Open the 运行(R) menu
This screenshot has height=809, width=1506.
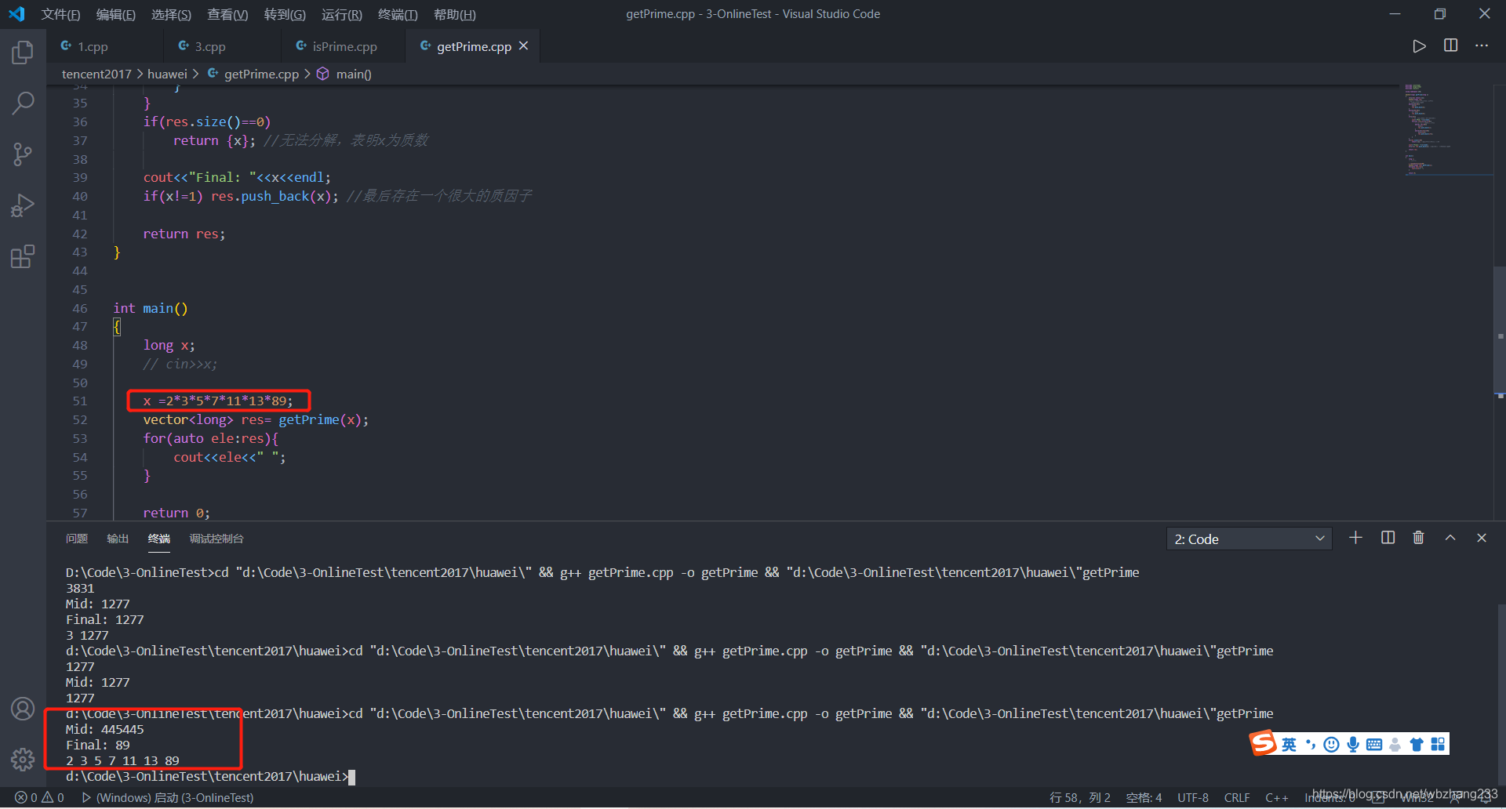tap(342, 14)
